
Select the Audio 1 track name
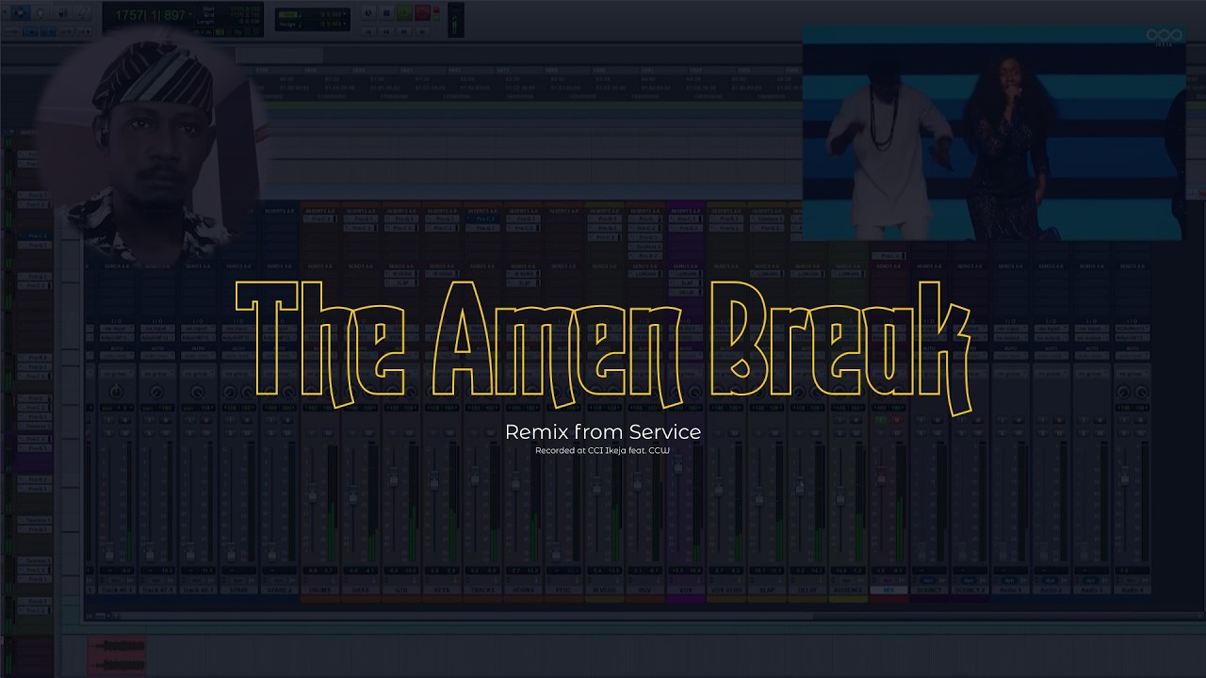pyautogui.click(x=1010, y=589)
